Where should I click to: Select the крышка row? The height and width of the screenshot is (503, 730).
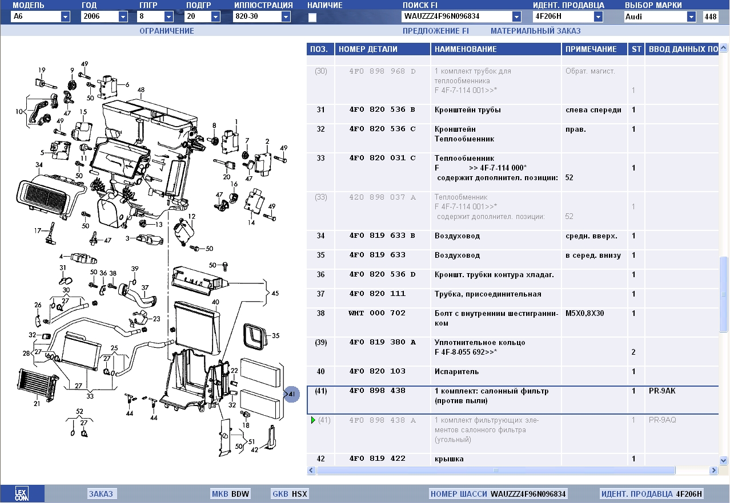click(x=512, y=459)
